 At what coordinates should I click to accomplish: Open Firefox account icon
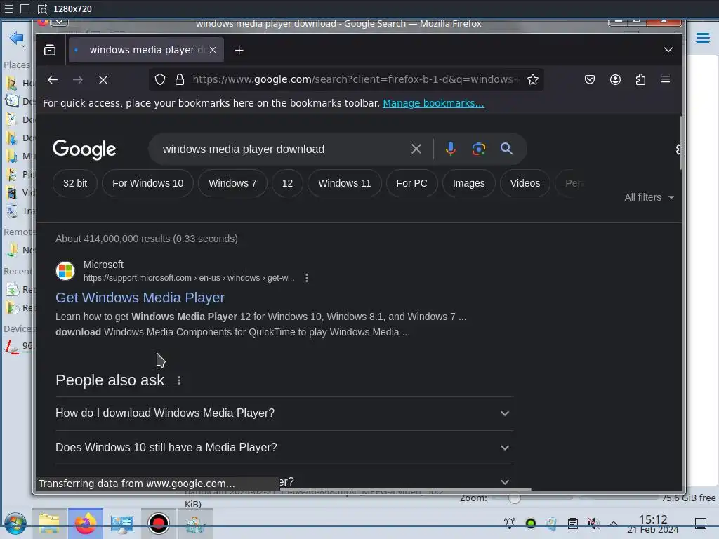click(x=615, y=80)
